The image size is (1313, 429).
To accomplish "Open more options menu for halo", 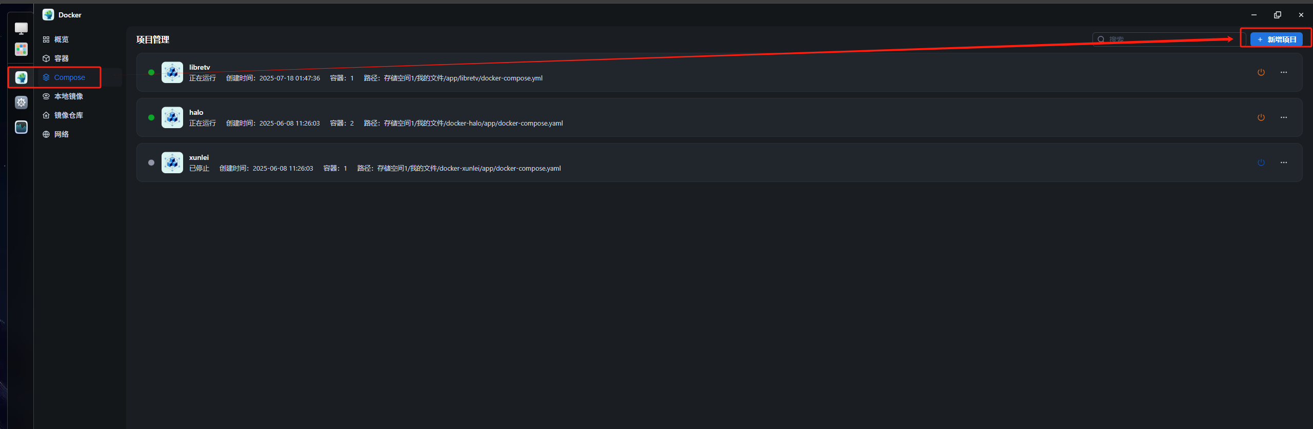I will point(1283,117).
